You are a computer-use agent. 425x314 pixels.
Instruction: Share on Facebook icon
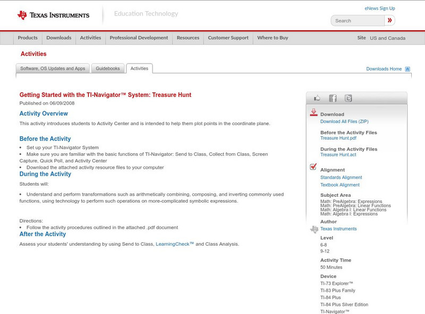click(x=333, y=98)
